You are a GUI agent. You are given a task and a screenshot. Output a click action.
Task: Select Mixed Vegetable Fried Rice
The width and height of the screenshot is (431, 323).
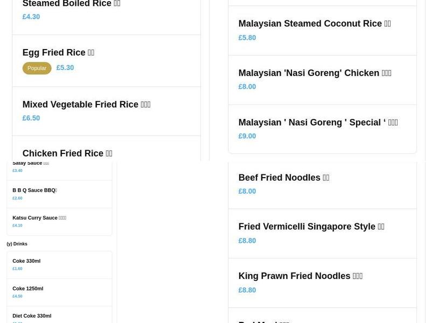(x=86, y=104)
